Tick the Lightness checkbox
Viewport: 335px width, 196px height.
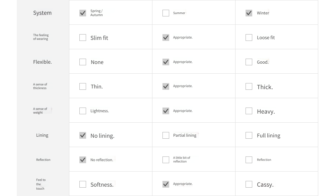83,111
